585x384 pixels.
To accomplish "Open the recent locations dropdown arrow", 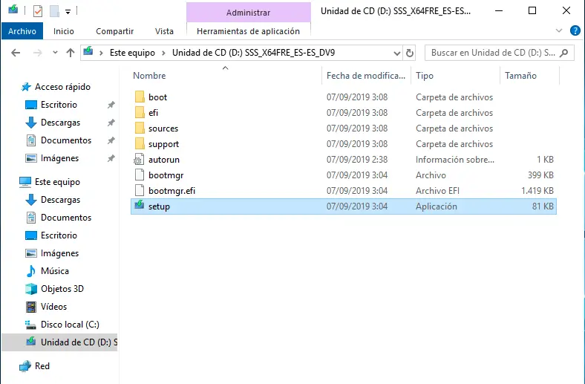I will 55,53.
